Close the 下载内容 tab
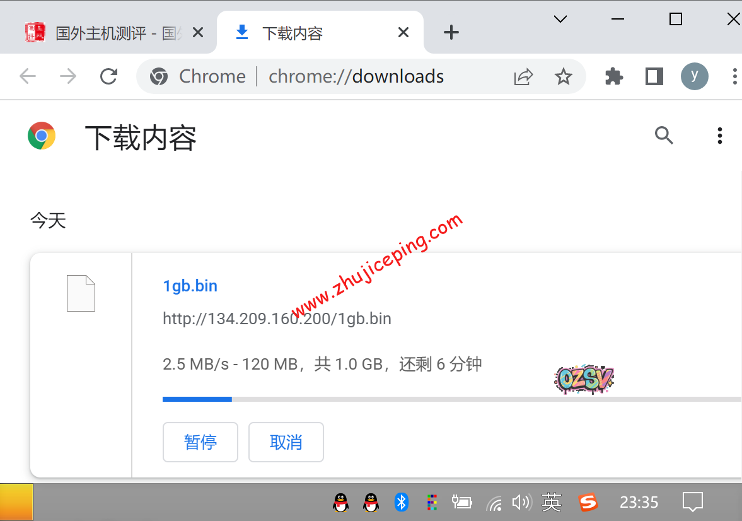This screenshot has width=742, height=521. pyautogui.click(x=403, y=32)
